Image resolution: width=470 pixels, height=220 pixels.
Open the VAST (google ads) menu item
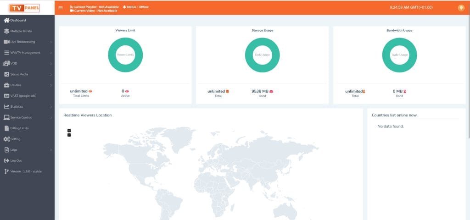tap(27, 96)
